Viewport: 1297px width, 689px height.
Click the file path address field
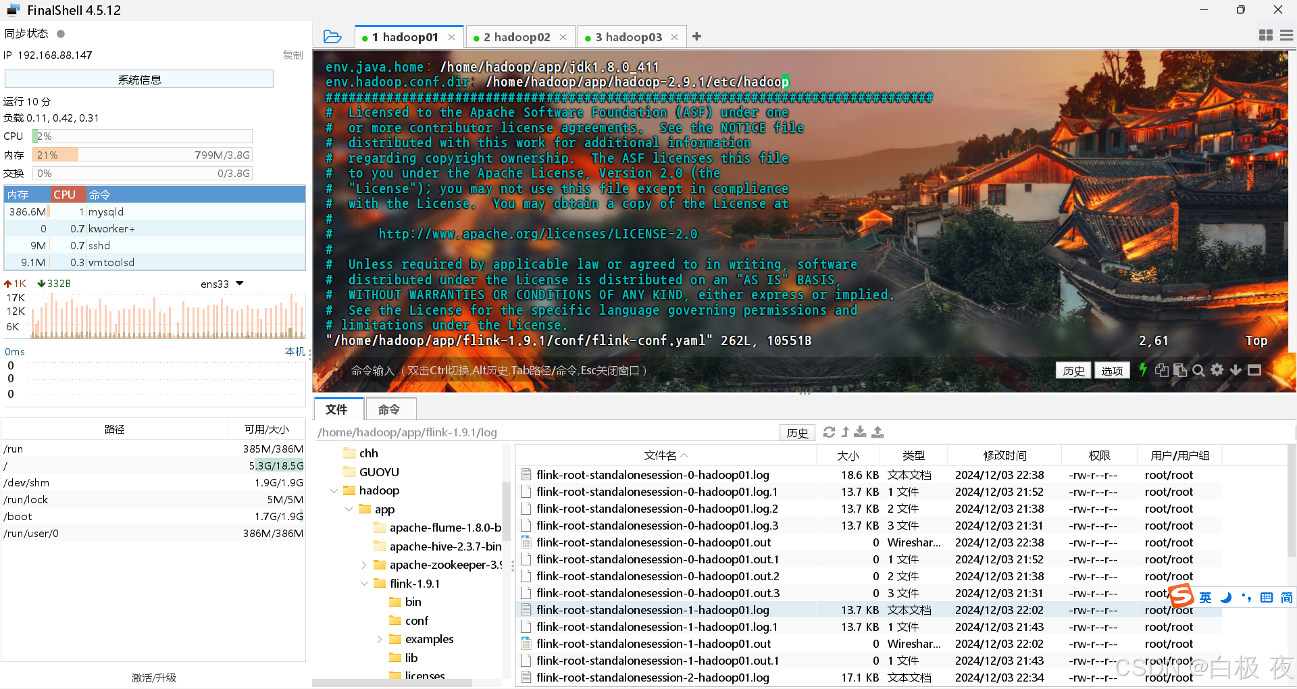(546, 432)
